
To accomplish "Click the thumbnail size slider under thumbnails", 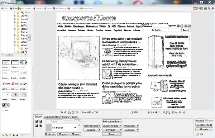I will click(x=25, y=135).
